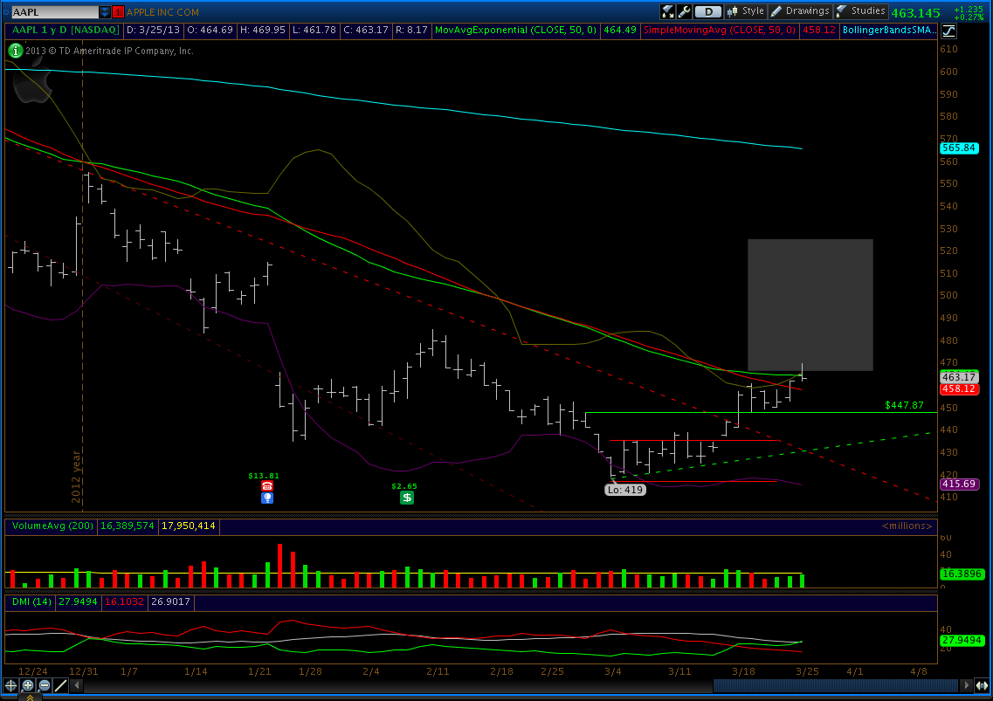
Task: Click the blue earnings lightbulb icon
Action: click(267, 498)
